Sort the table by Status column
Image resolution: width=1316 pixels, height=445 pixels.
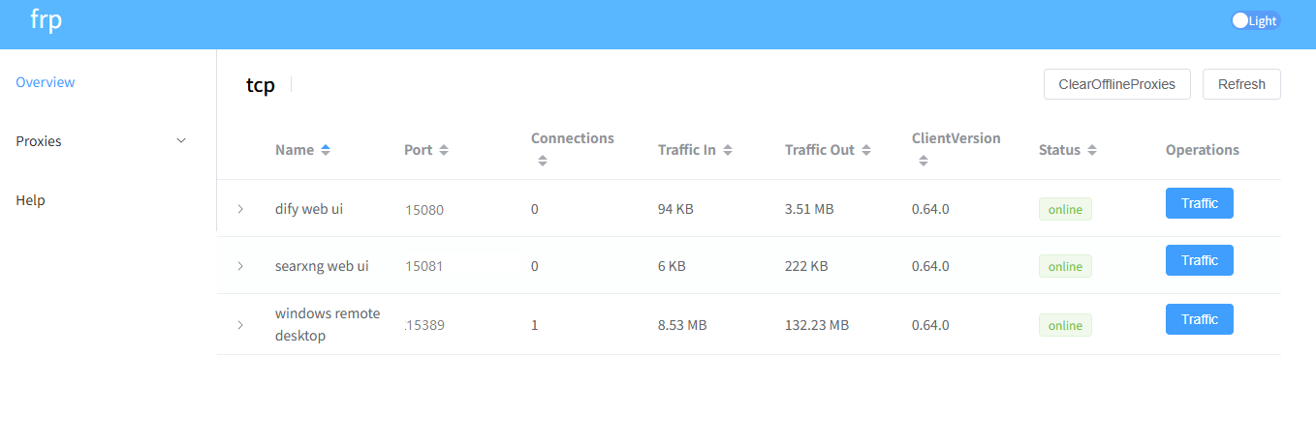(1067, 150)
